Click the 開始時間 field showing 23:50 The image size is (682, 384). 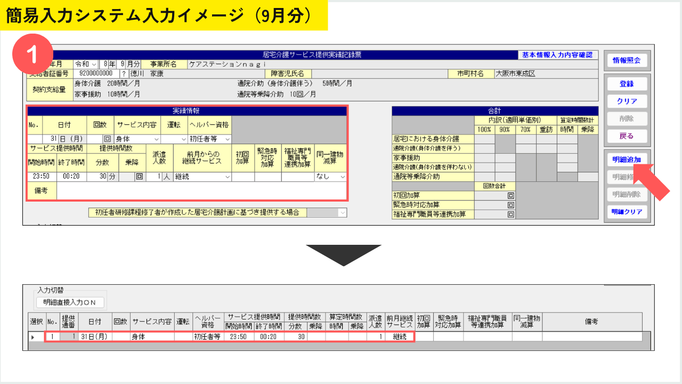pyautogui.click(x=41, y=177)
